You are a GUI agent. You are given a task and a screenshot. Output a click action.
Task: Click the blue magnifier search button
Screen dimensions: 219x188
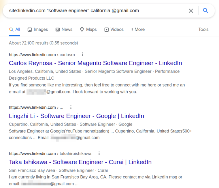pos(205,11)
